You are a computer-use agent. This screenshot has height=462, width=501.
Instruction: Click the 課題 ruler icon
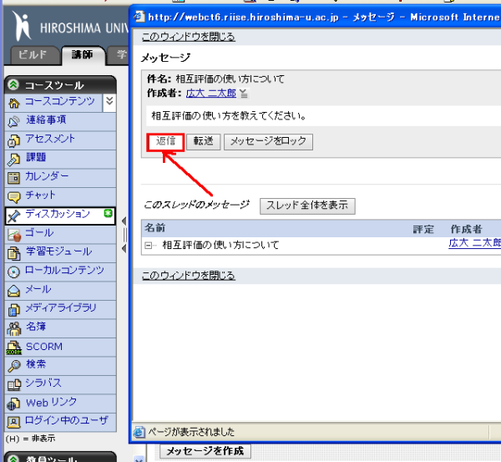[13, 160]
